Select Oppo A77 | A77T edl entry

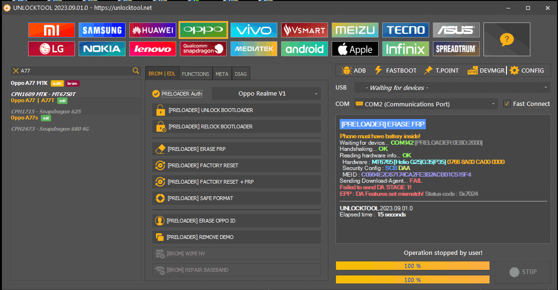[39, 101]
